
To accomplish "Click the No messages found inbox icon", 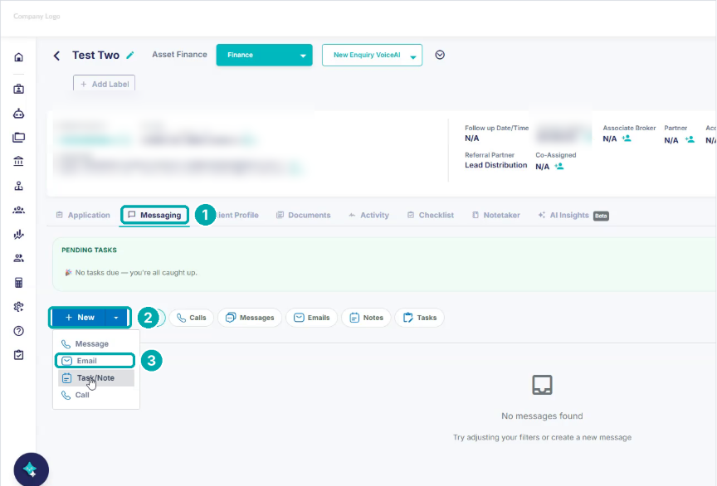I will (x=542, y=385).
